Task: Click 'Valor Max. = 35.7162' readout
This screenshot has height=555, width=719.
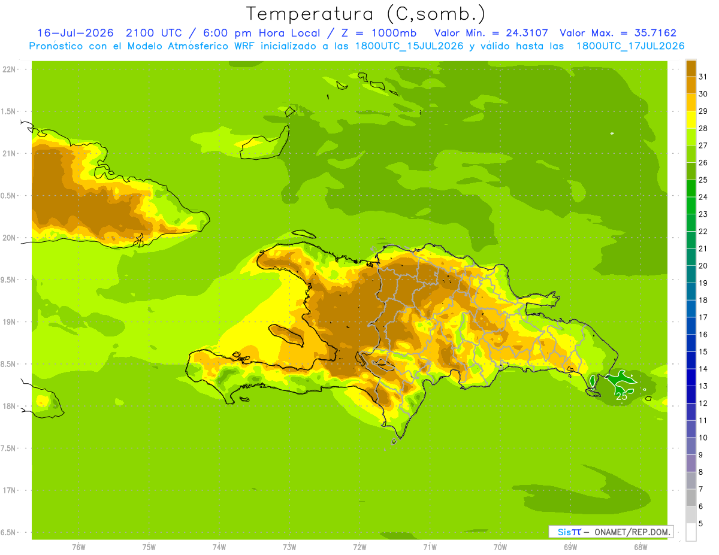Action: (x=618, y=33)
